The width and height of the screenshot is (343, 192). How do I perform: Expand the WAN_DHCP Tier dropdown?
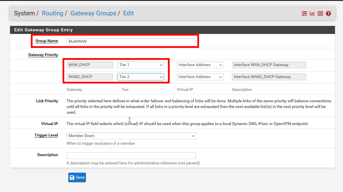coord(141,65)
